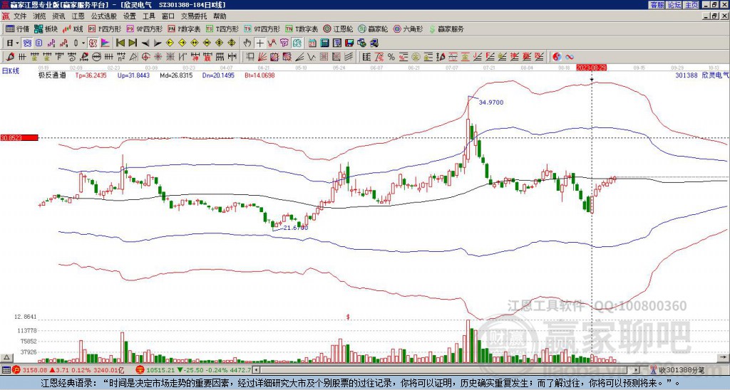The height and width of the screenshot is (390, 730).
Task: Click the 日K线 label
Action: [10, 70]
